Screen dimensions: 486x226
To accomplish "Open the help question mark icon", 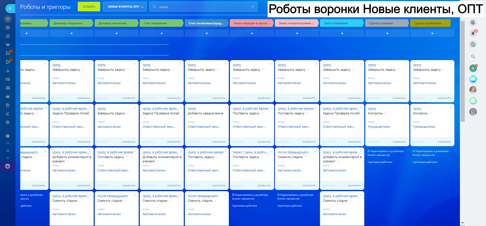I will (8, 136).
